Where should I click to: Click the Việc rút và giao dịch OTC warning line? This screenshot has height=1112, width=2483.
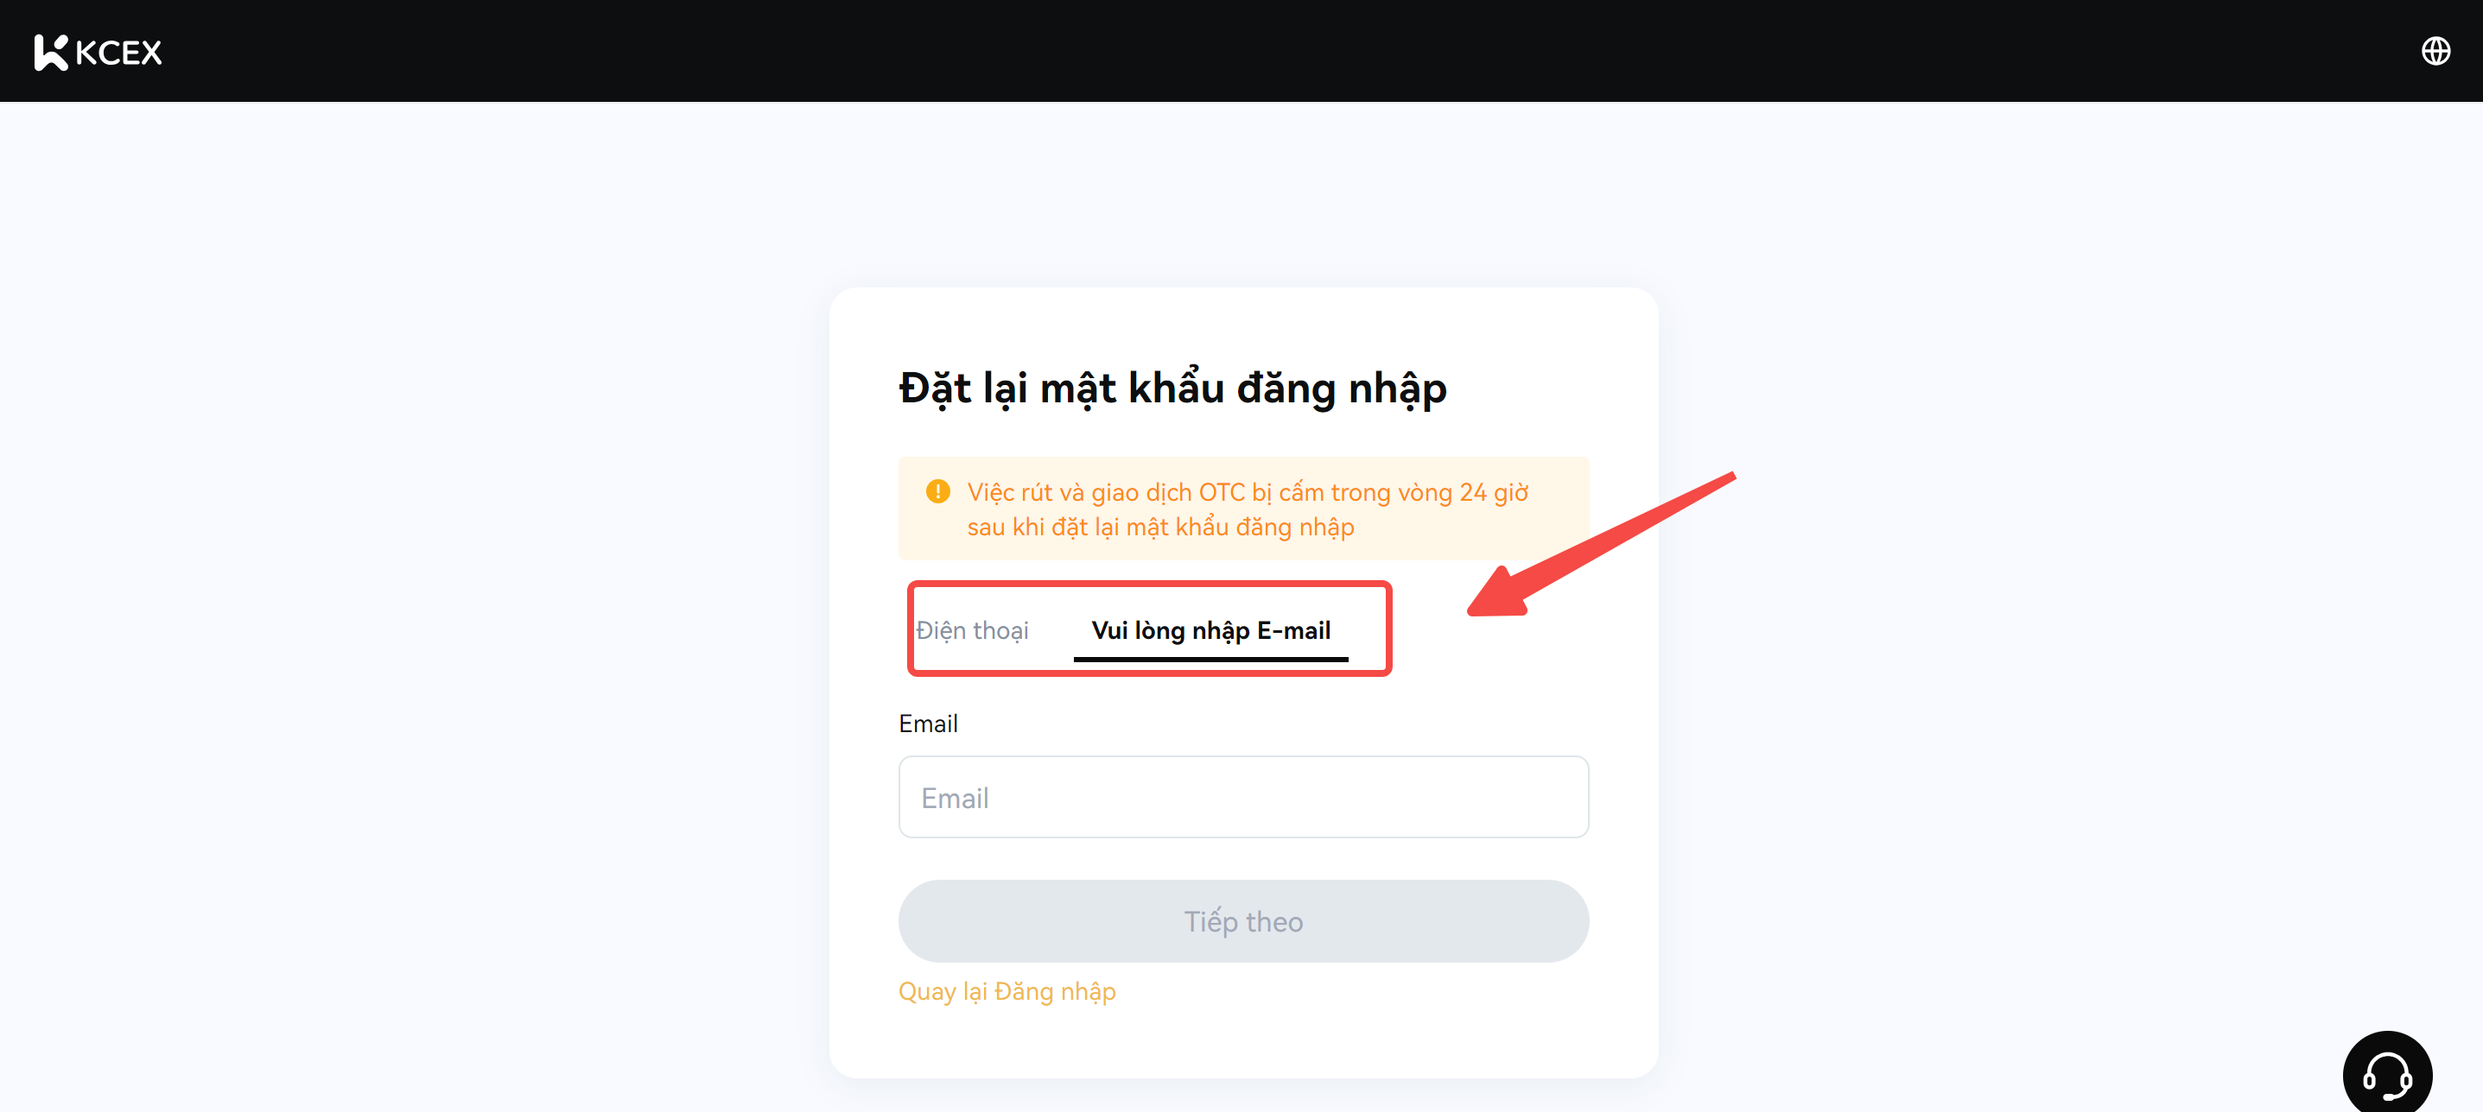(x=1248, y=492)
